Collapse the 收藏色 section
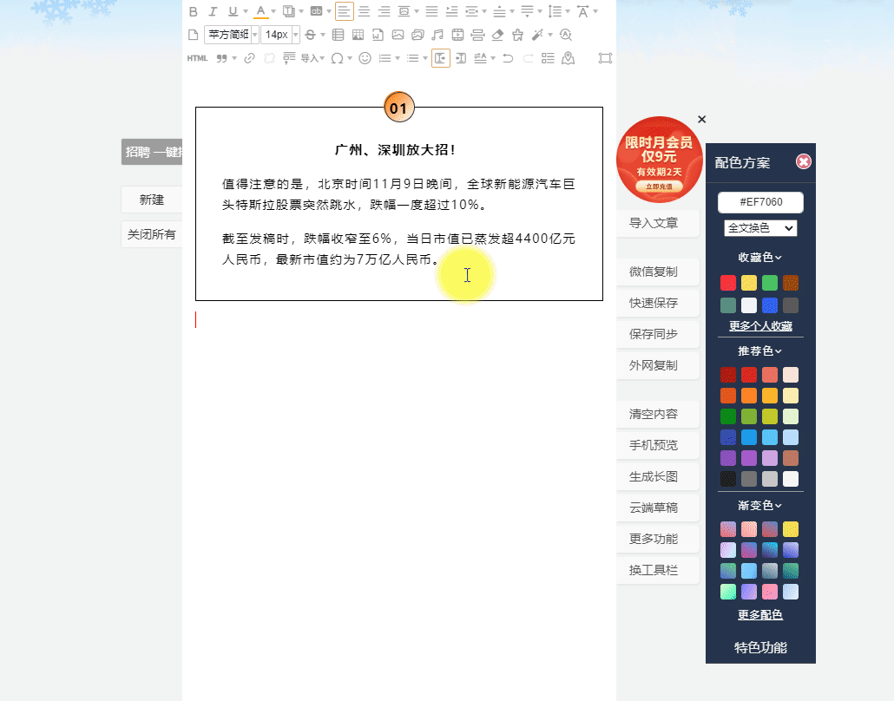Screen dimensions: 894x701 (x=760, y=258)
